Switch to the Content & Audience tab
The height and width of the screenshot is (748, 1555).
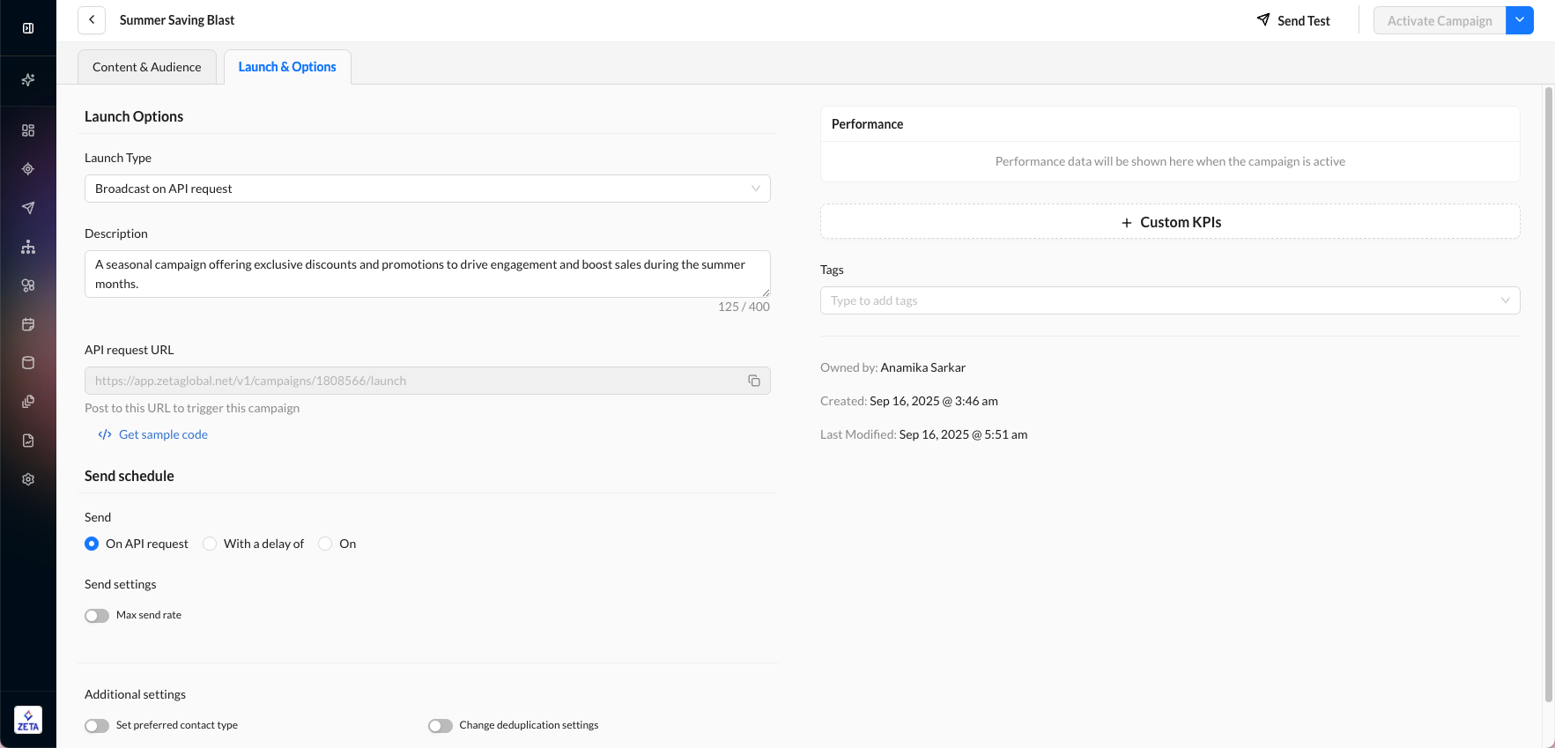(147, 67)
